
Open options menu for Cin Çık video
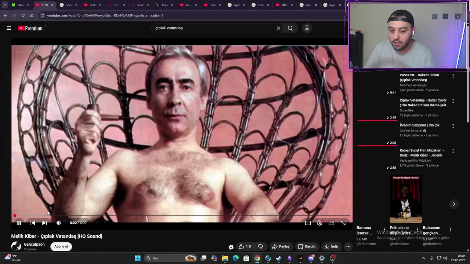(453, 126)
